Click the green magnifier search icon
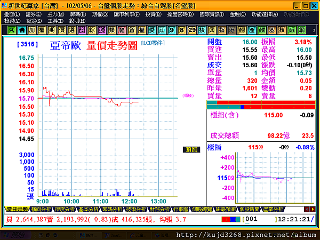Screen dimensions: 320x240 [x=12, y=30]
